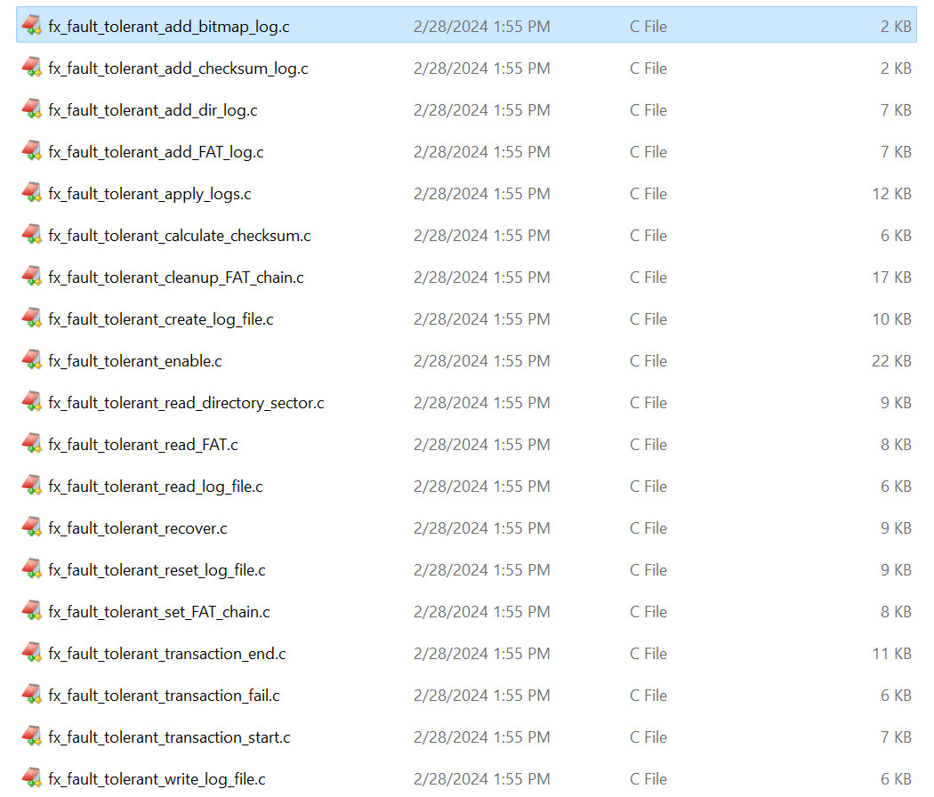Viewport: 934px width, 797px height.
Task: Click the 10 KB size of create_log_file.c
Action: point(891,319)
